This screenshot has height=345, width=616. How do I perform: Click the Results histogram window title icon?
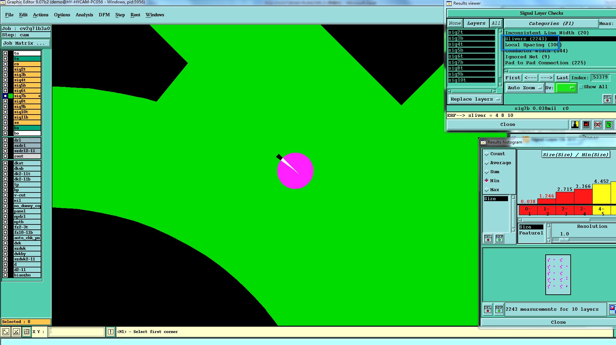(483, 142)
